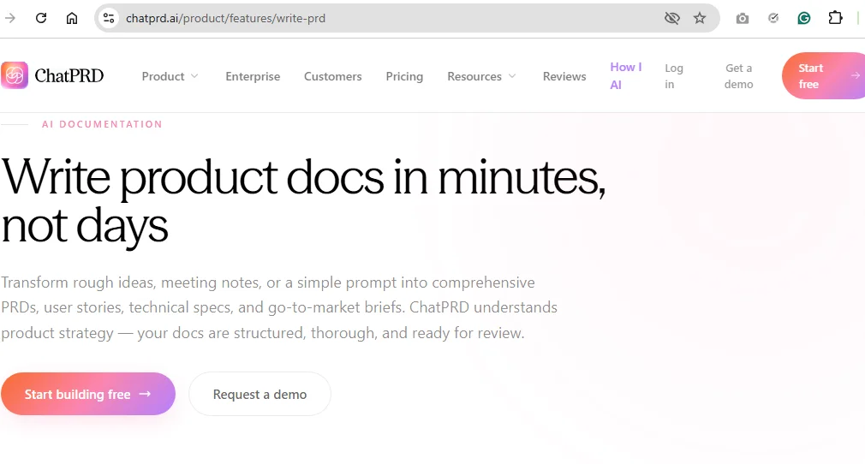Click the checkmark circle extension icon
This screenshot has height=464, width=865.
click(x=773, y=18)
